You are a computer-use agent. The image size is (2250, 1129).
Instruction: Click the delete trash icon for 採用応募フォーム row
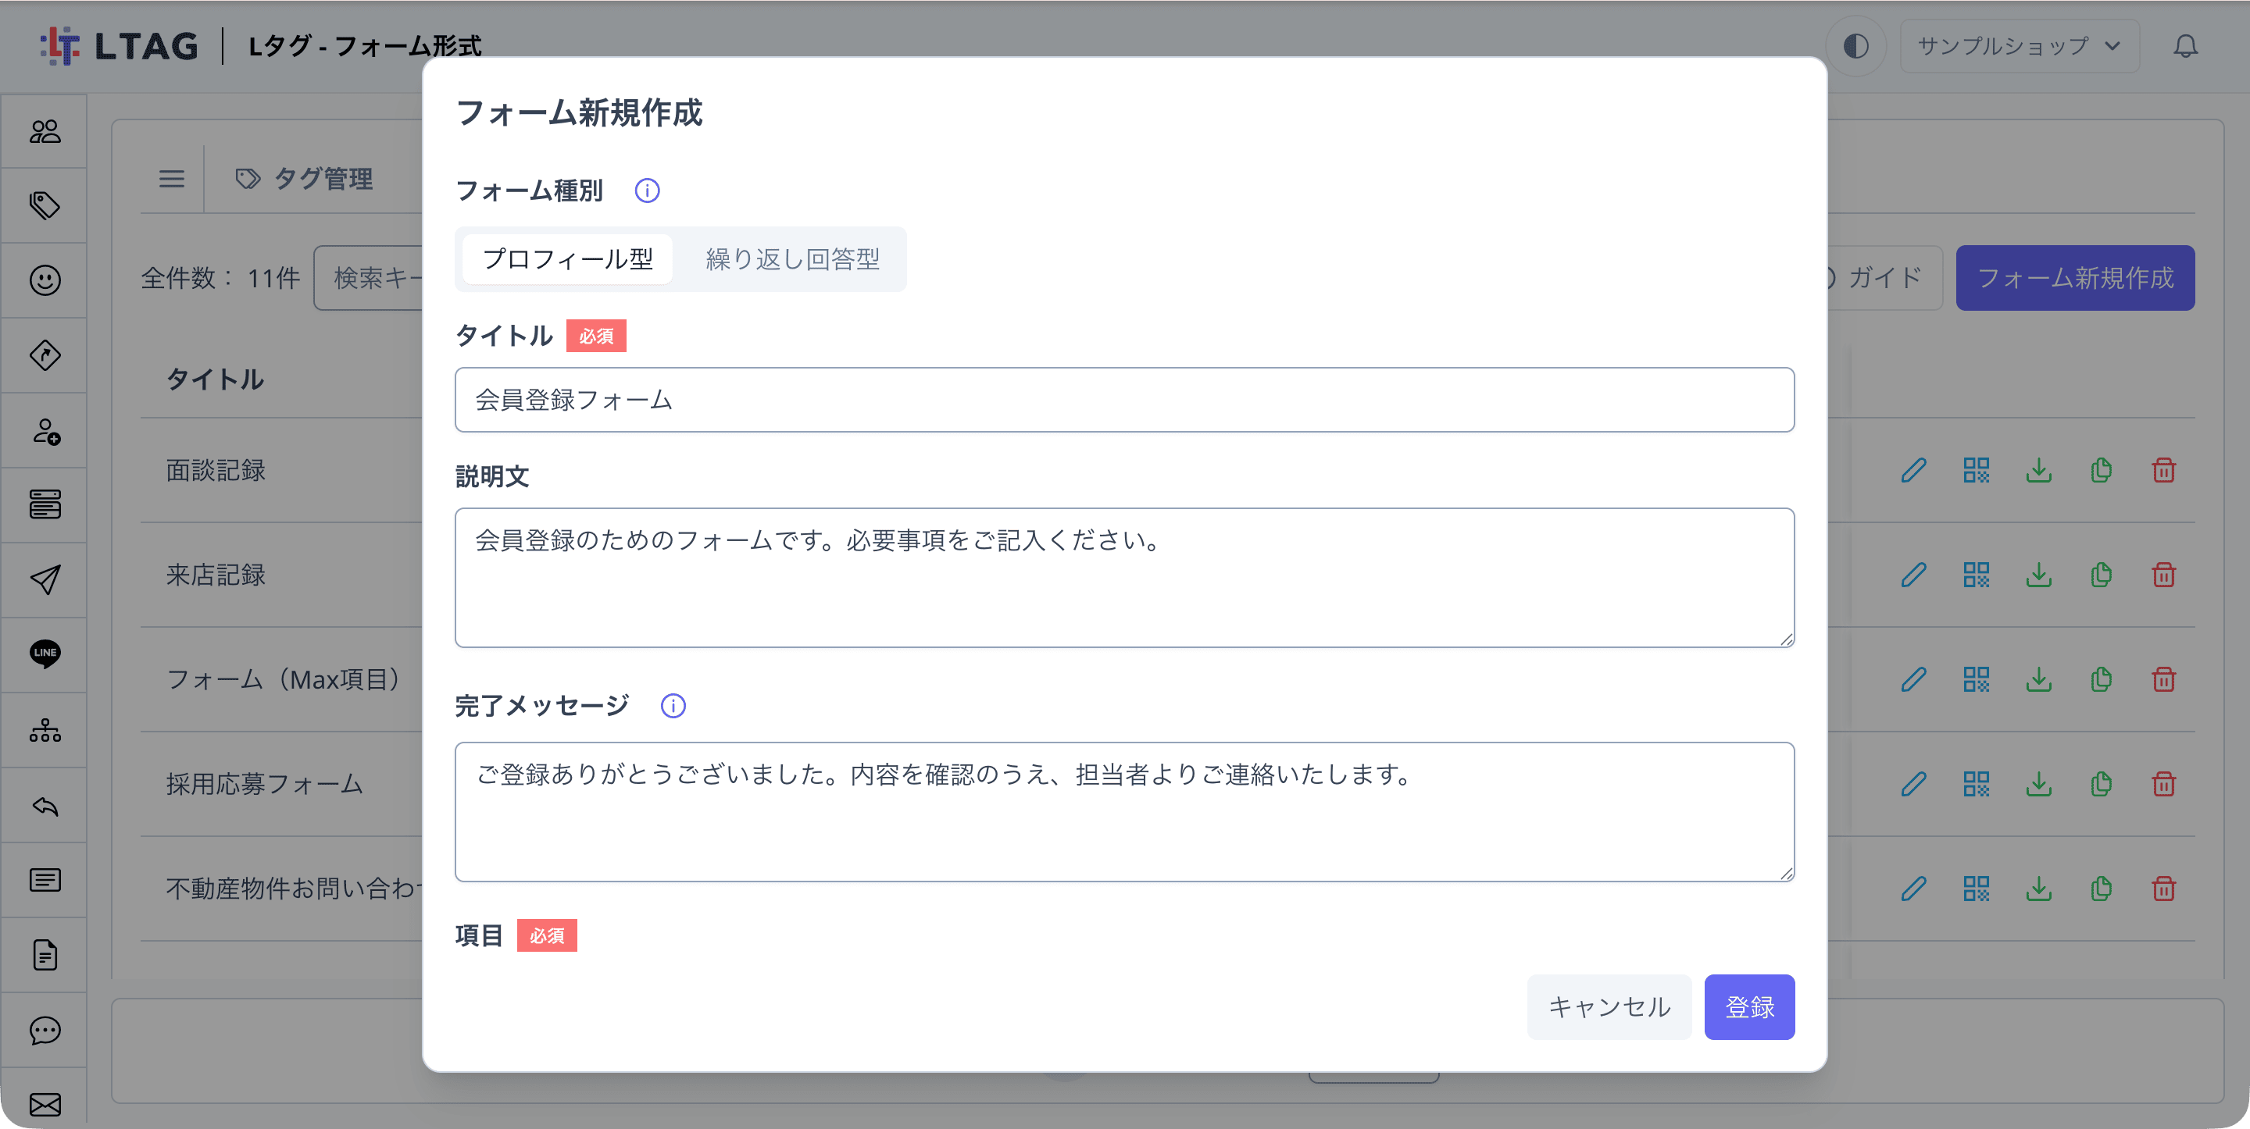pos(2163,784)
